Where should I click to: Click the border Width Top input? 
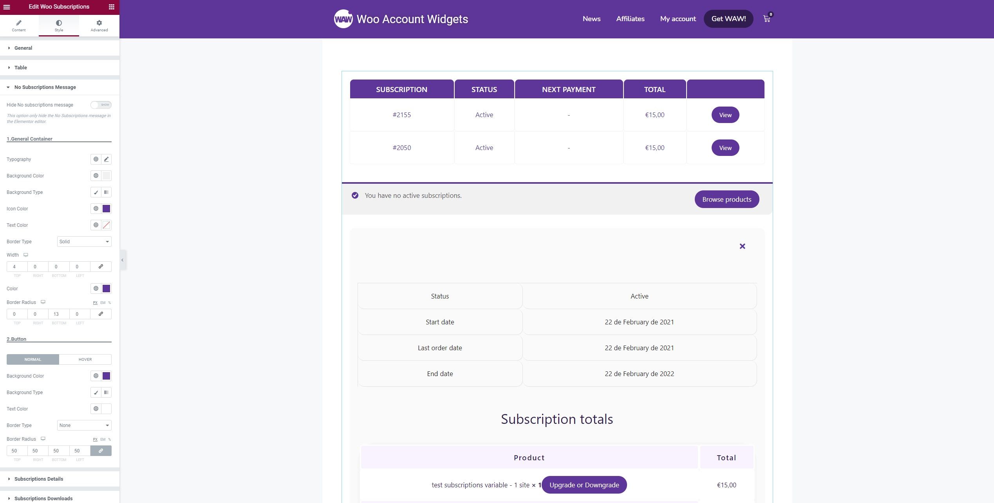17,267
